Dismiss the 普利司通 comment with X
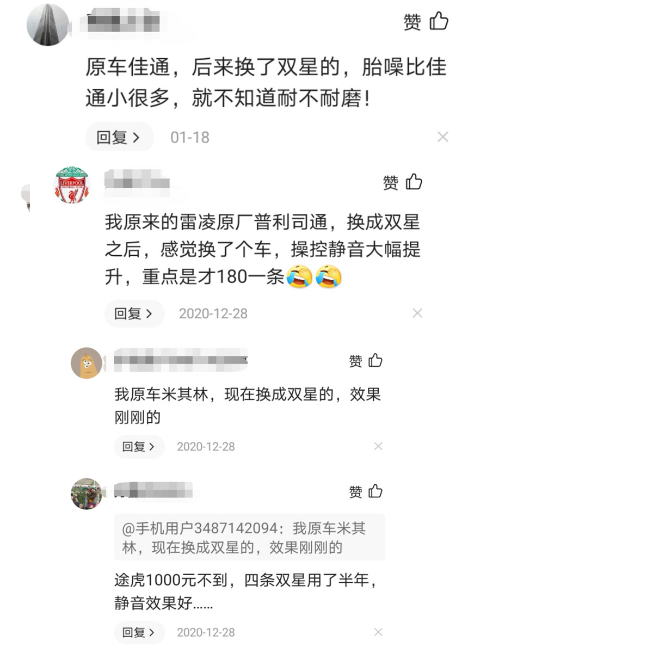Screen dimensions: 653x653 (417, 313)
